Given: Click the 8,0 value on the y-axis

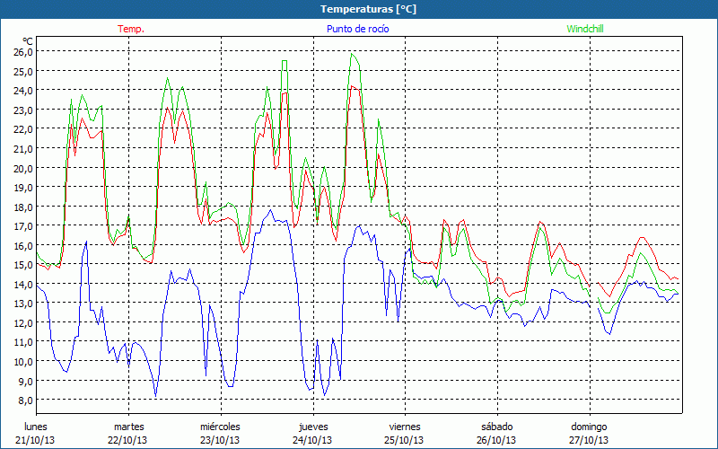Looking at the screenshot, I should (x=22, y=400).
